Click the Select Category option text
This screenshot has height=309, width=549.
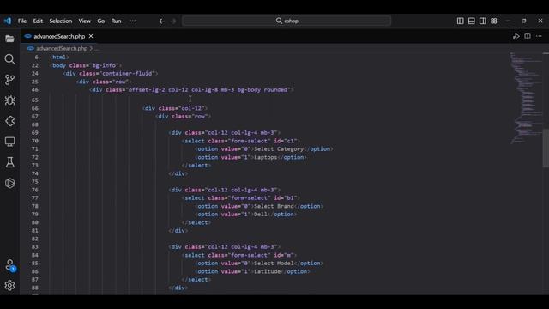(279, 149)
